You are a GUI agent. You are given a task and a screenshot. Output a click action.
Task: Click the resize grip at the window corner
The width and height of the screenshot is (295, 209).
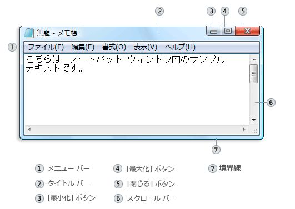[x=254, y=130]
